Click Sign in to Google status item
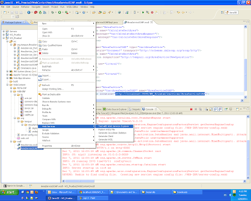Viewport: 251px width, 201px height. point(14,186)
